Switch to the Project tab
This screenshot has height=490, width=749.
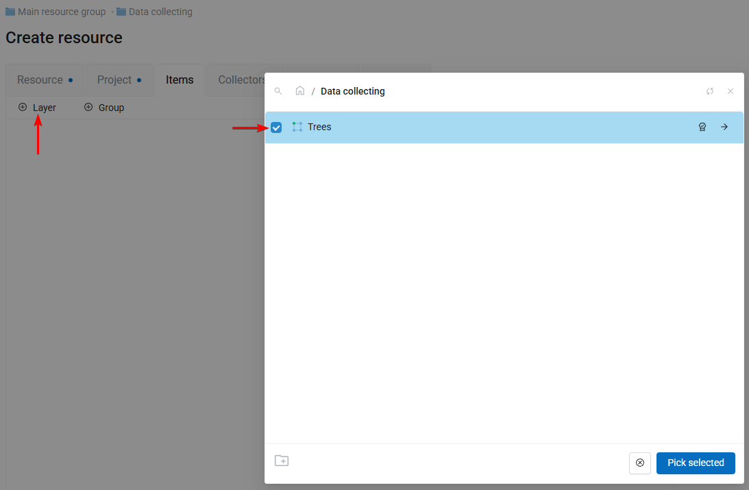tap(119, 80)
